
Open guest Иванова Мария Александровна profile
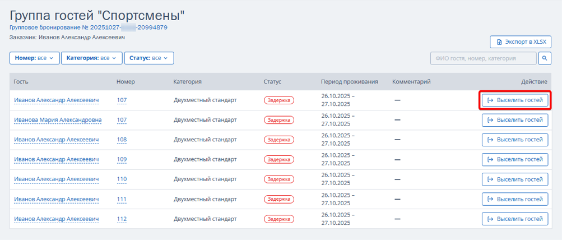tap(58, 120)
